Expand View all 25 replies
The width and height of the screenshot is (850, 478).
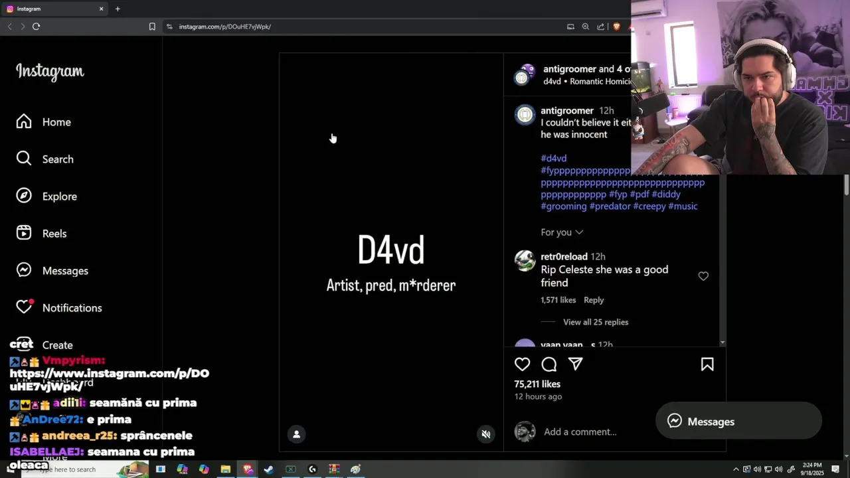coord(596,322)
